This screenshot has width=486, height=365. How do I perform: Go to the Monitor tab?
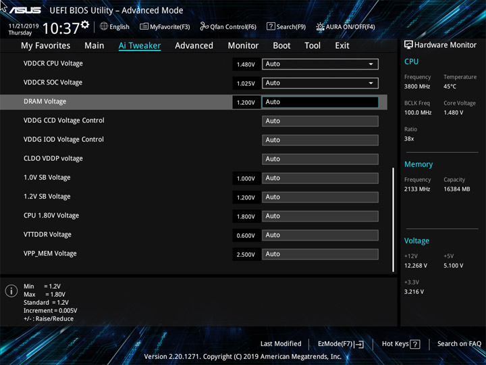[243, 46]
